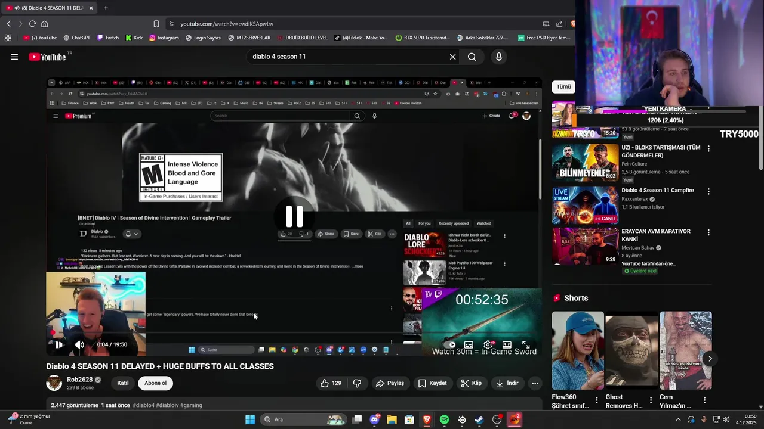The height and width of the screenshot is (429, 764).
Task: Open ERAYCAN AVM KAPATIYOR KANKİ thumbnail
Action: [585, 246]
